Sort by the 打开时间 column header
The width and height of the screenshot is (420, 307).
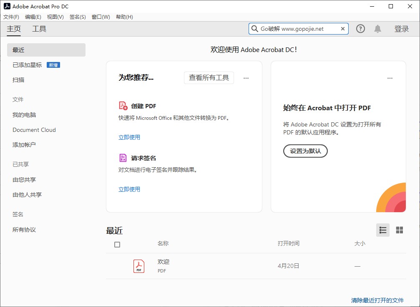tap(288, 243)
